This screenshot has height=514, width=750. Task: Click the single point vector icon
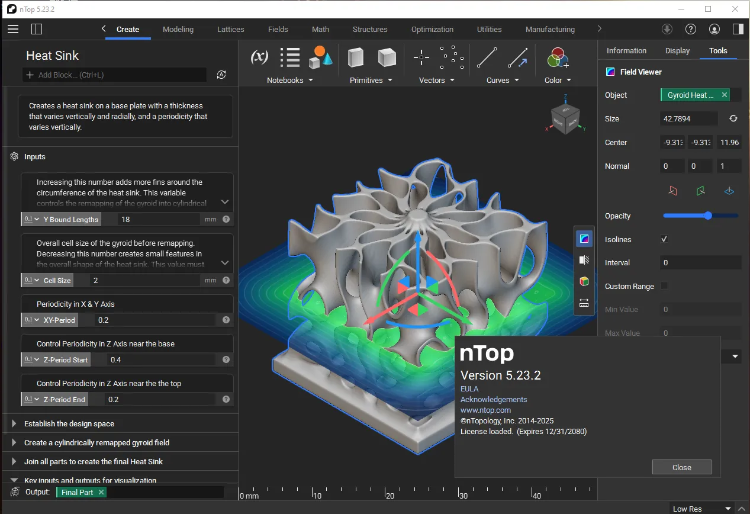[x=421, y=57]
